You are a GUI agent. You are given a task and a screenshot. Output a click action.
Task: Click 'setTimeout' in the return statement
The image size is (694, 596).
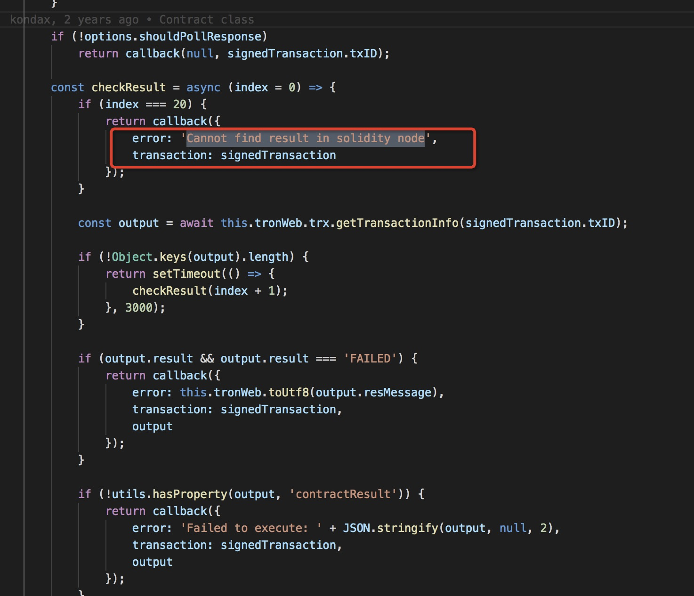click(x=186, y=274)
